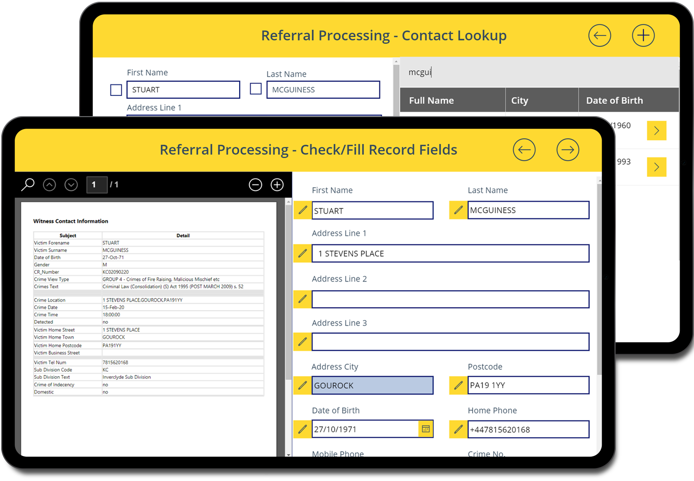Screen dimensions: 694x481
Task: Click forward arrow on Check/Fill Record Fields
Action: tap(568, 150)
